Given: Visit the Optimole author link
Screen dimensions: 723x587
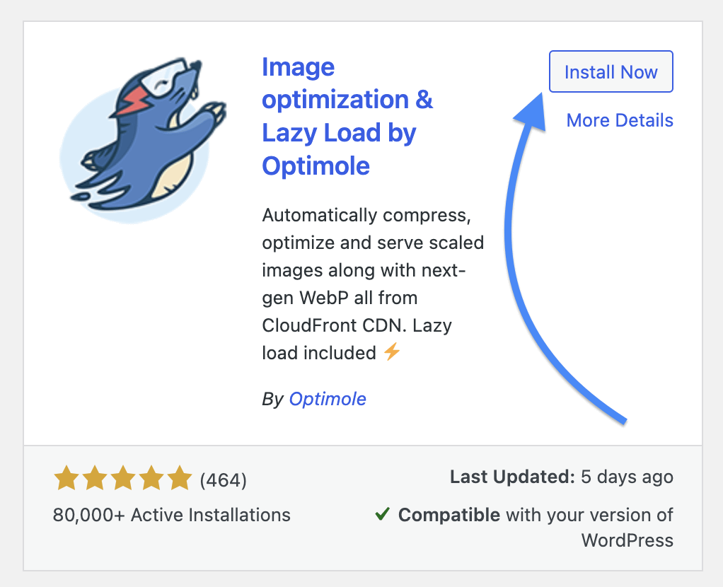Looking at the screenshot, I should [x=328, y=399].
